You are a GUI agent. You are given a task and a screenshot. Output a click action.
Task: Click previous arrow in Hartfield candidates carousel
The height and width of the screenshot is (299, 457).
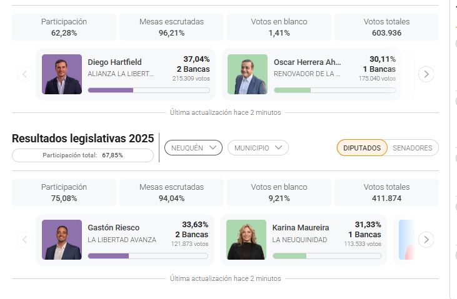24,74
